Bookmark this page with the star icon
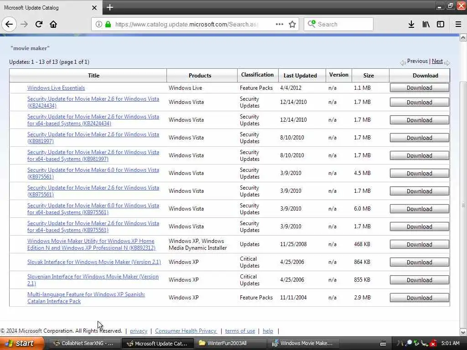The width and height of the screenshot is (467, 350). [x=292, y=24]
